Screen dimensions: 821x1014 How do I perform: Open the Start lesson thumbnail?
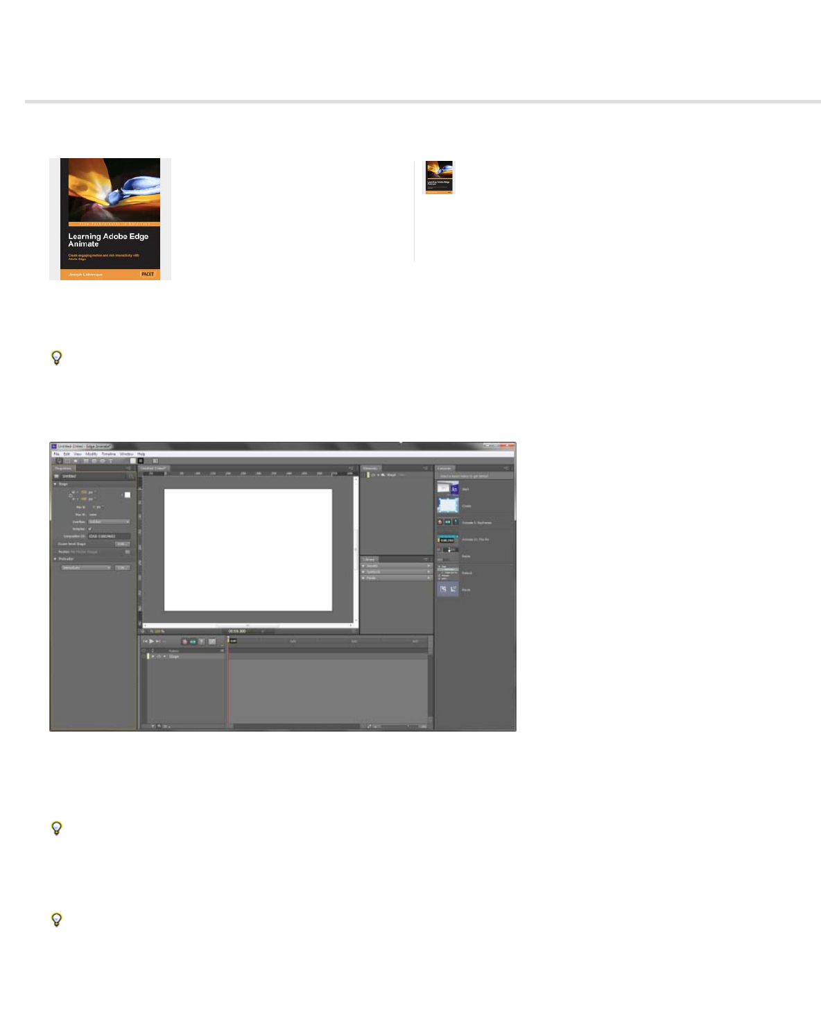point(448,489)
